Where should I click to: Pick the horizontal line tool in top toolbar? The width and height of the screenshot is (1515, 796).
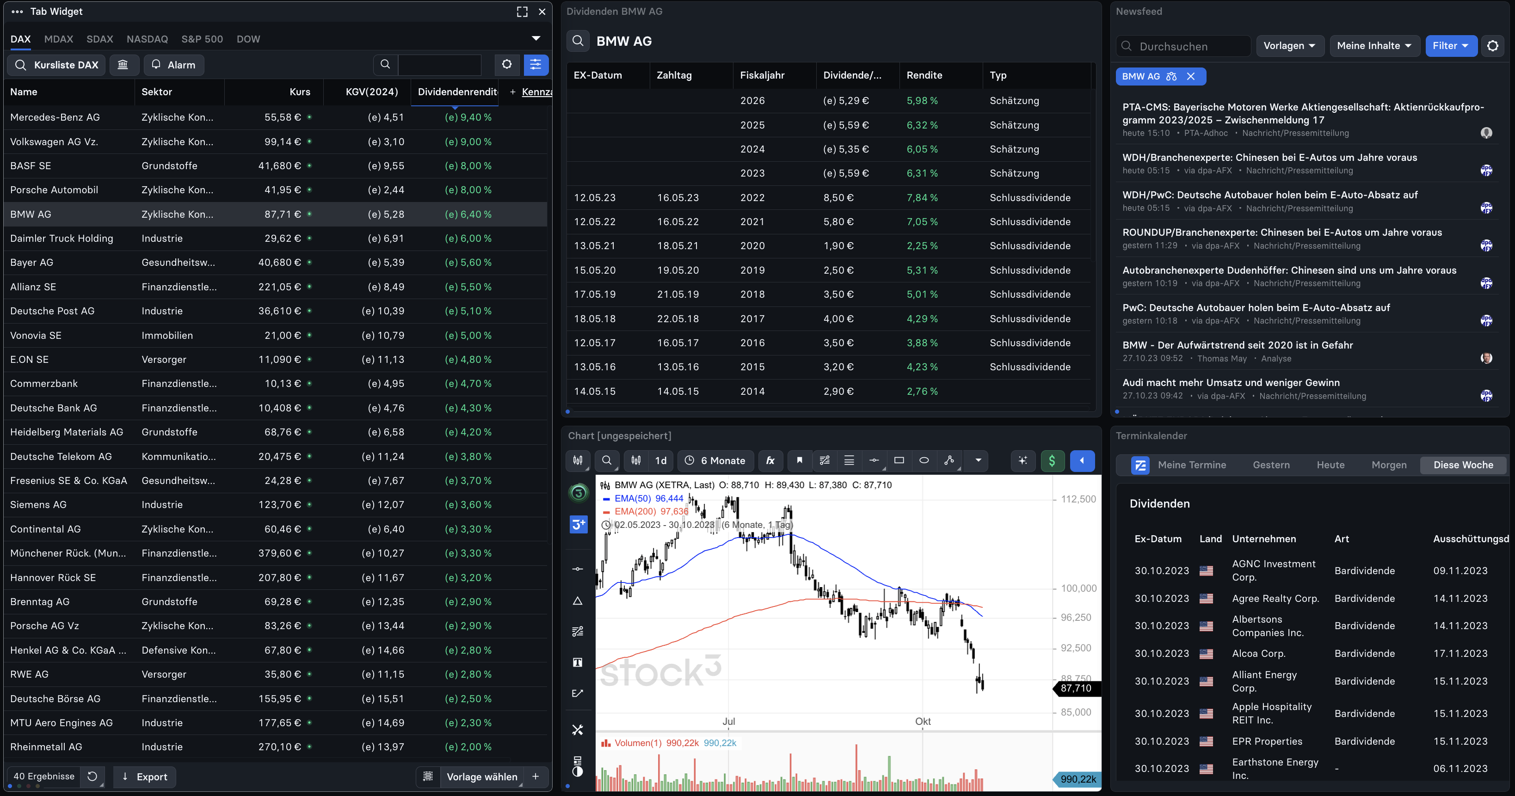click(874, 460)
